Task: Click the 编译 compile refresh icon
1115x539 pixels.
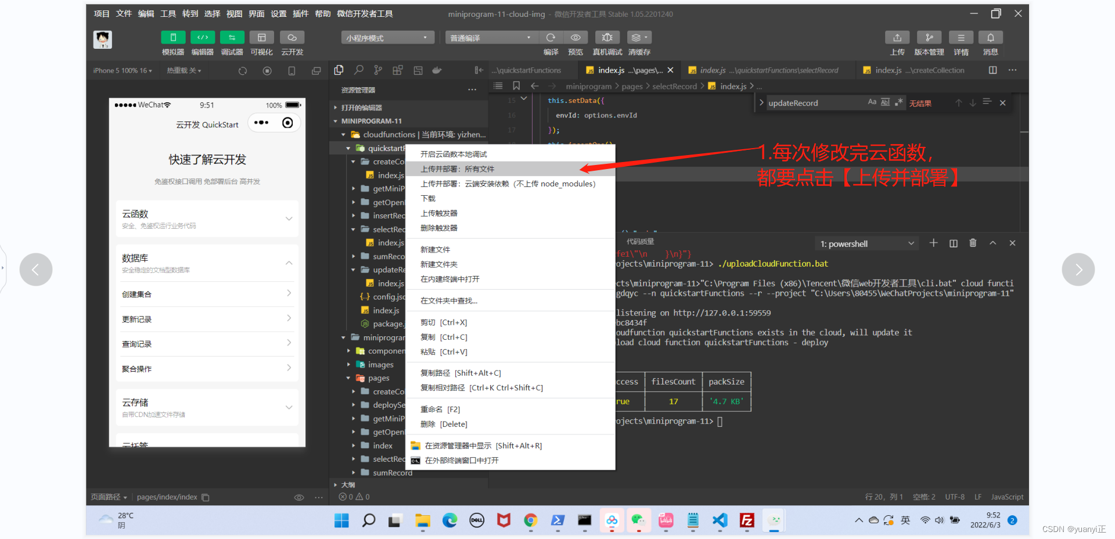Action: tap(551, 38)
